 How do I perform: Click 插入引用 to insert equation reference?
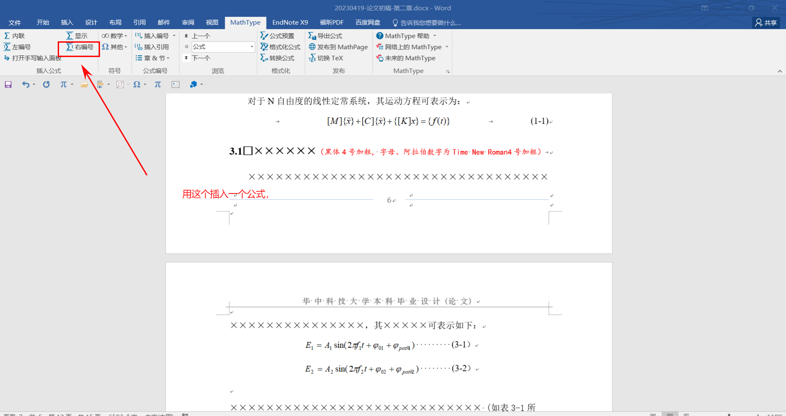[x=152, y=47]
